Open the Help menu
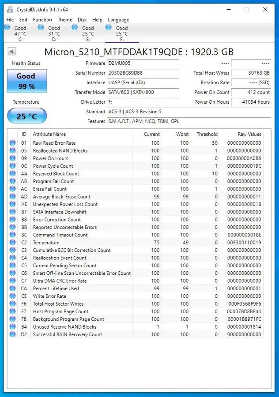The width and height of the screenshot is (279, 397). click(97, 19)
